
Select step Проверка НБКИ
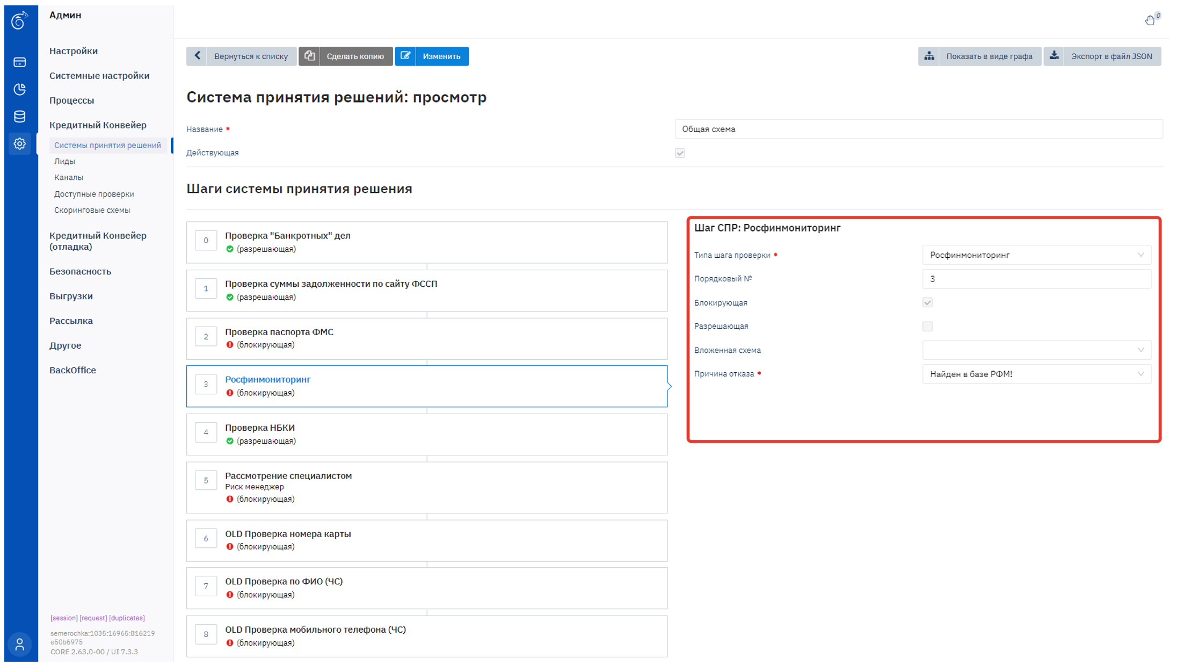coord(427,435)
